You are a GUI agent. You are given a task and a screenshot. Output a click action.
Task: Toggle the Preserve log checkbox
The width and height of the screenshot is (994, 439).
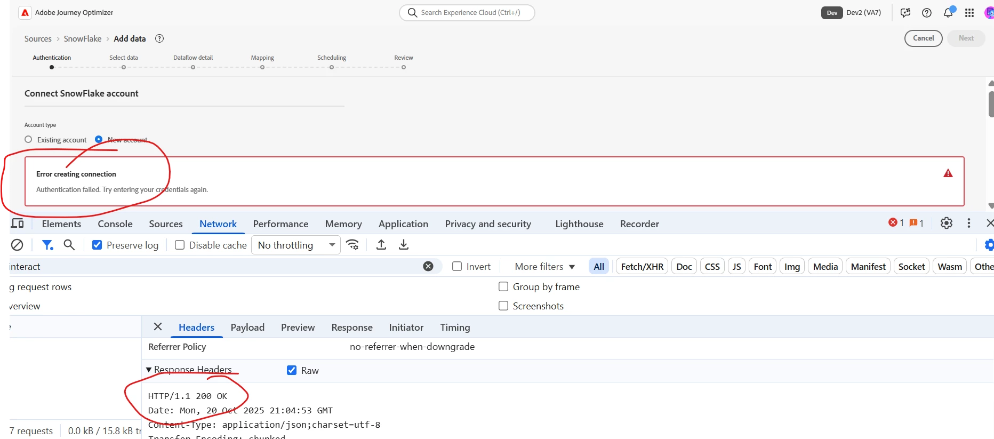click(97, 245)
